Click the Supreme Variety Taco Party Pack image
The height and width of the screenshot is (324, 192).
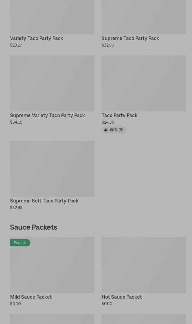click(52, 83)
